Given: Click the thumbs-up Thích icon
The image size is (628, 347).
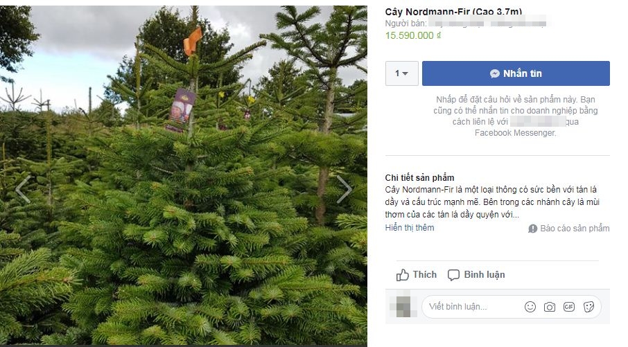Looking at the screenshot, I should point(403,275).
